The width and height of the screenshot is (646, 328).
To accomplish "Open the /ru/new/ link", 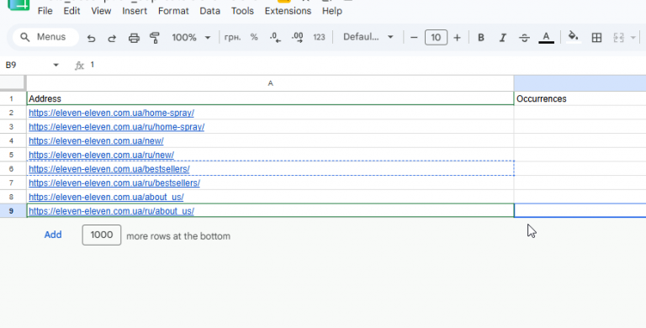I will (101, 155).
